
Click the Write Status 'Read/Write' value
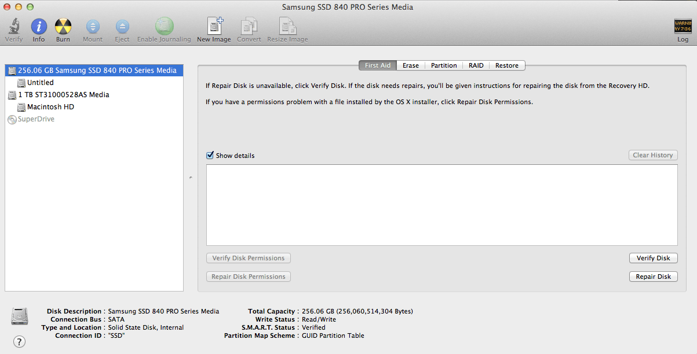(319, 319)
